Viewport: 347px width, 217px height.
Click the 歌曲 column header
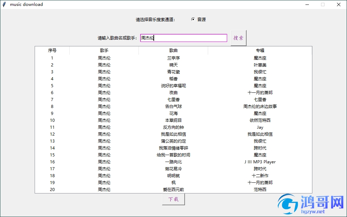(173, 51)
